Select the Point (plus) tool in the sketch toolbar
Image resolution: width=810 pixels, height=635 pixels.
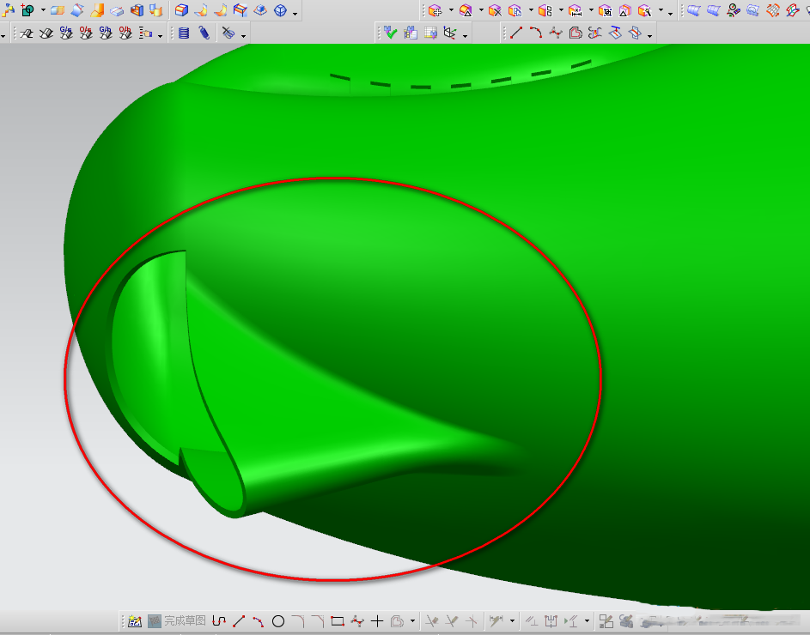pyautogui.click(x=376, y=620)
